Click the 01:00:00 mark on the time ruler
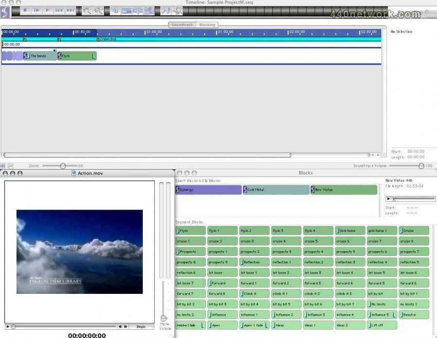Viewport: 437px width, 338px height. (153, 32)
